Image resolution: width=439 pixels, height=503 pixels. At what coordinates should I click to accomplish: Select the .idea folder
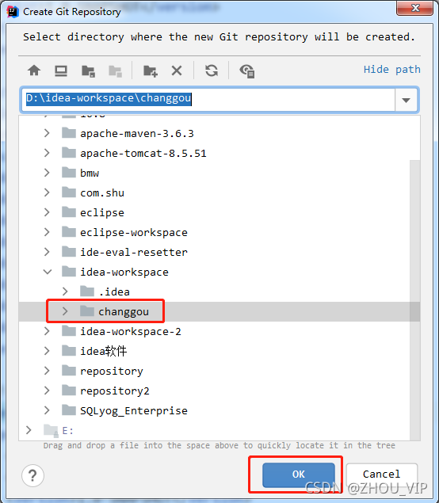(214, 292)
